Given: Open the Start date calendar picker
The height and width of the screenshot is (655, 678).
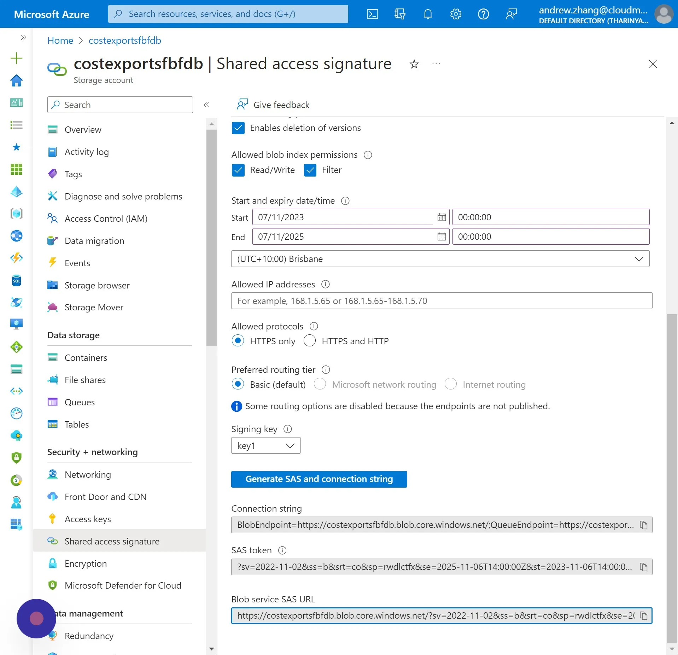Looking at the screenshot, I should (442, 217).
